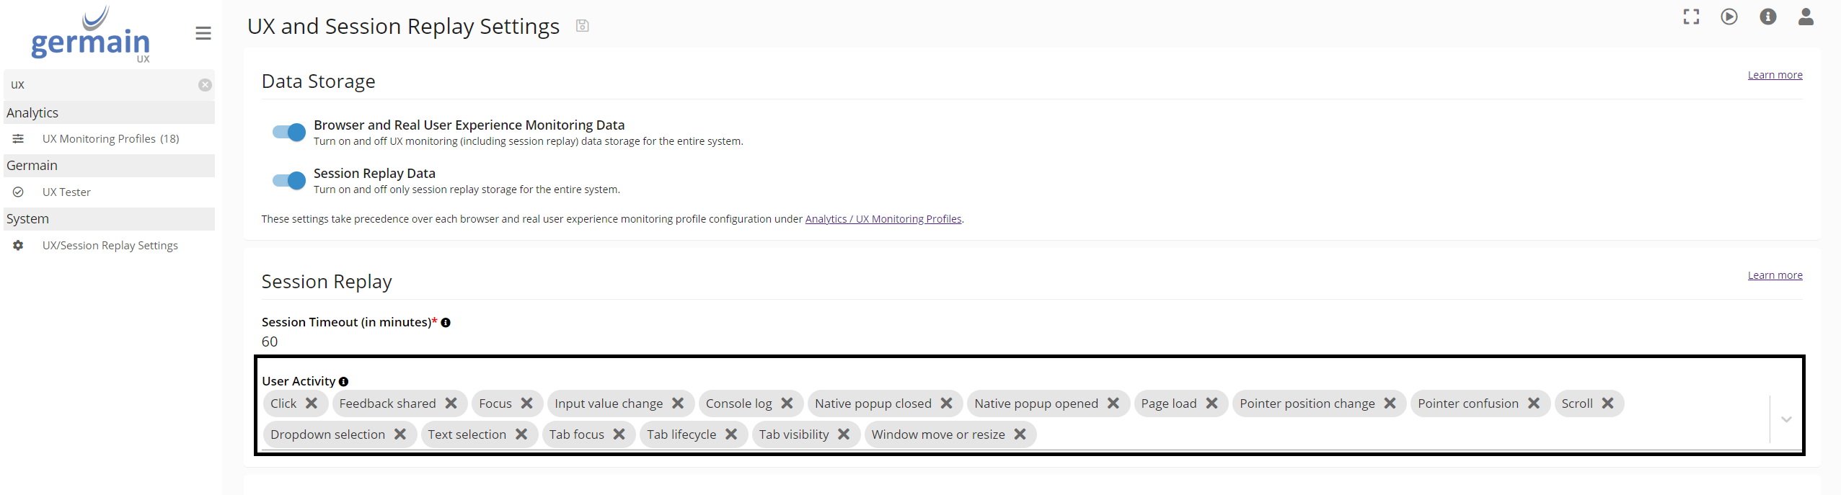Toggle Browser and Real User Experience Monitoring Data

click(289, 132)
